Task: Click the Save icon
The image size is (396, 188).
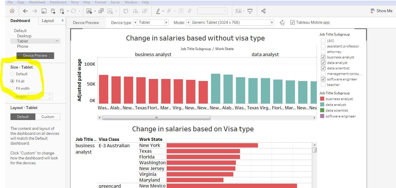Action: (44, 11)
